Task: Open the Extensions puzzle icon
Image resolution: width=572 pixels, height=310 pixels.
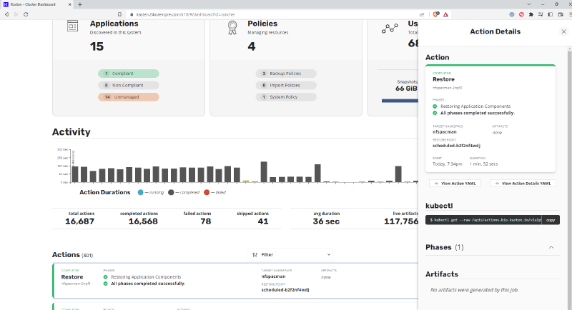Action: (531, 14)
